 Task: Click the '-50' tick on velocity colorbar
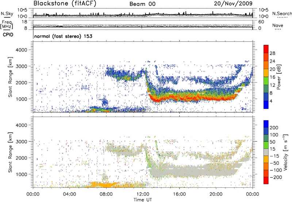[x=274, y=163]
